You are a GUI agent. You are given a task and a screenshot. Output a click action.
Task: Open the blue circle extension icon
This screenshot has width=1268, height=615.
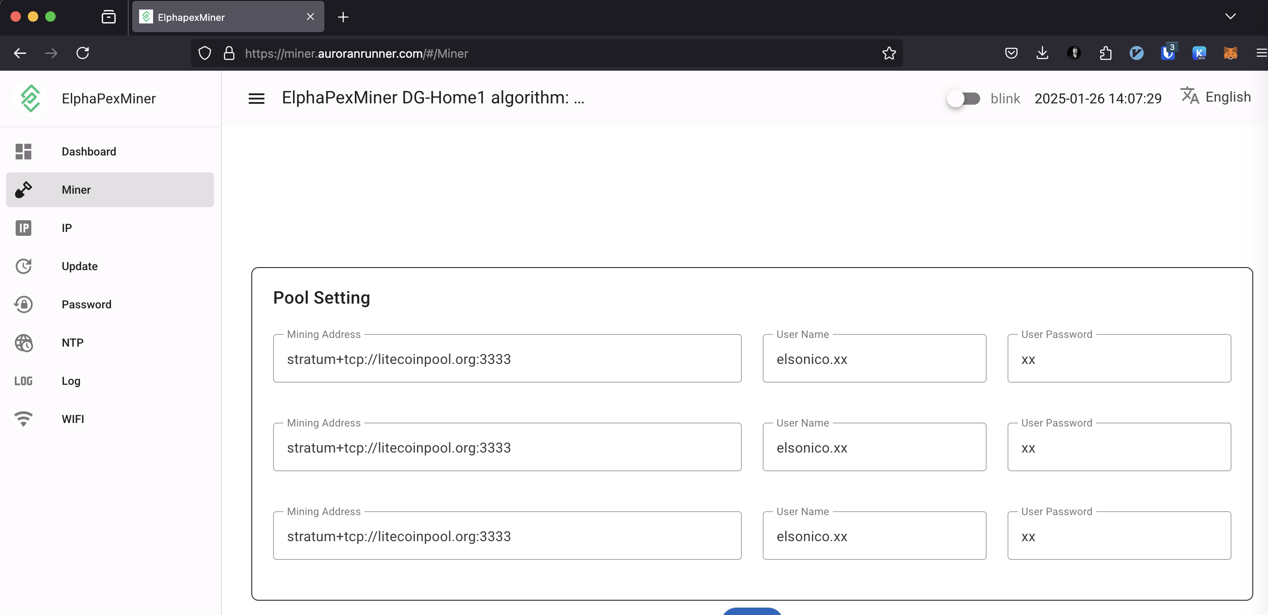point(1136,53)
